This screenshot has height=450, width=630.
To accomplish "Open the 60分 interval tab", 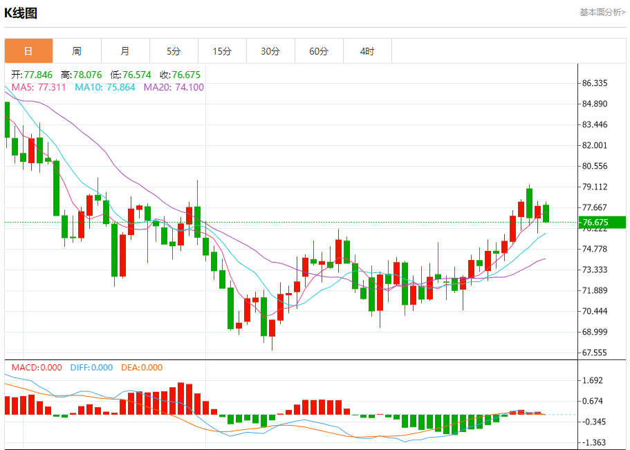I will coord(319,51).
